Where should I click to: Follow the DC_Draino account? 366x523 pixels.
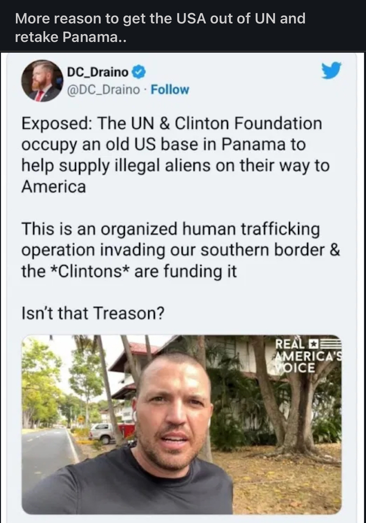click(x=170, y=90)
